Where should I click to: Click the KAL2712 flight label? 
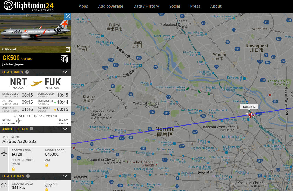pyautogui.click(x=249, y=107)
